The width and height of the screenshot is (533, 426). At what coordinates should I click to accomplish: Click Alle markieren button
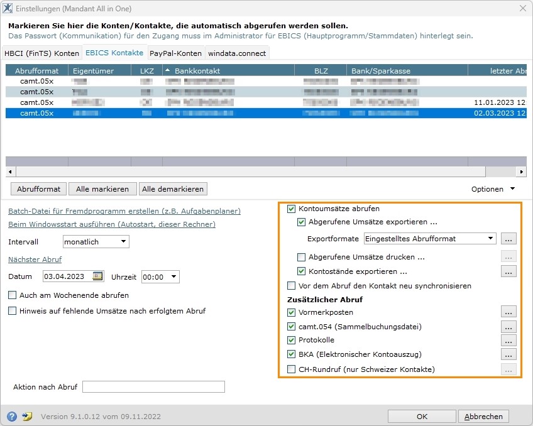[x=102, y=189]
